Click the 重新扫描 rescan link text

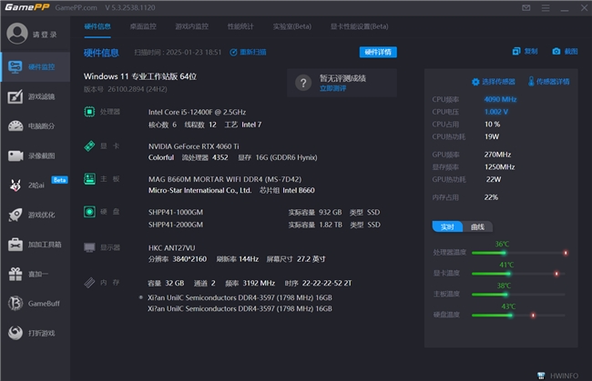pyautogui.click(x=253, y=53)
